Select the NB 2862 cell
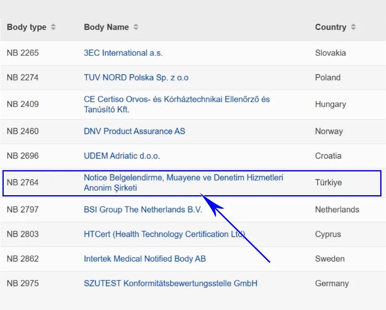The width and height of the screenshot is (386, 310). pyautogui.click(x=23, y=259)
